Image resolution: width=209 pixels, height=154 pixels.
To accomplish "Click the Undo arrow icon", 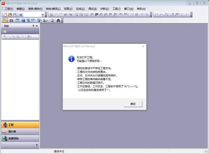I will pyautogui.click(x=65, y=15).
